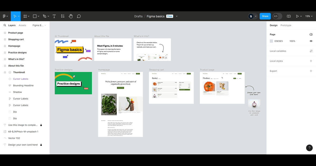The width and height of the screenshot is (316, 166).
Task: Click the Practice designs green frame
Action: tap(73, 83)
